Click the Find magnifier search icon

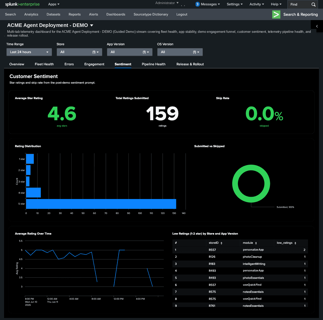[314, 4]
